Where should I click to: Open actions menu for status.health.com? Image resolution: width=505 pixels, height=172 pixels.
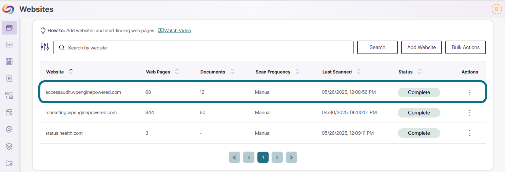pos(470,133)
